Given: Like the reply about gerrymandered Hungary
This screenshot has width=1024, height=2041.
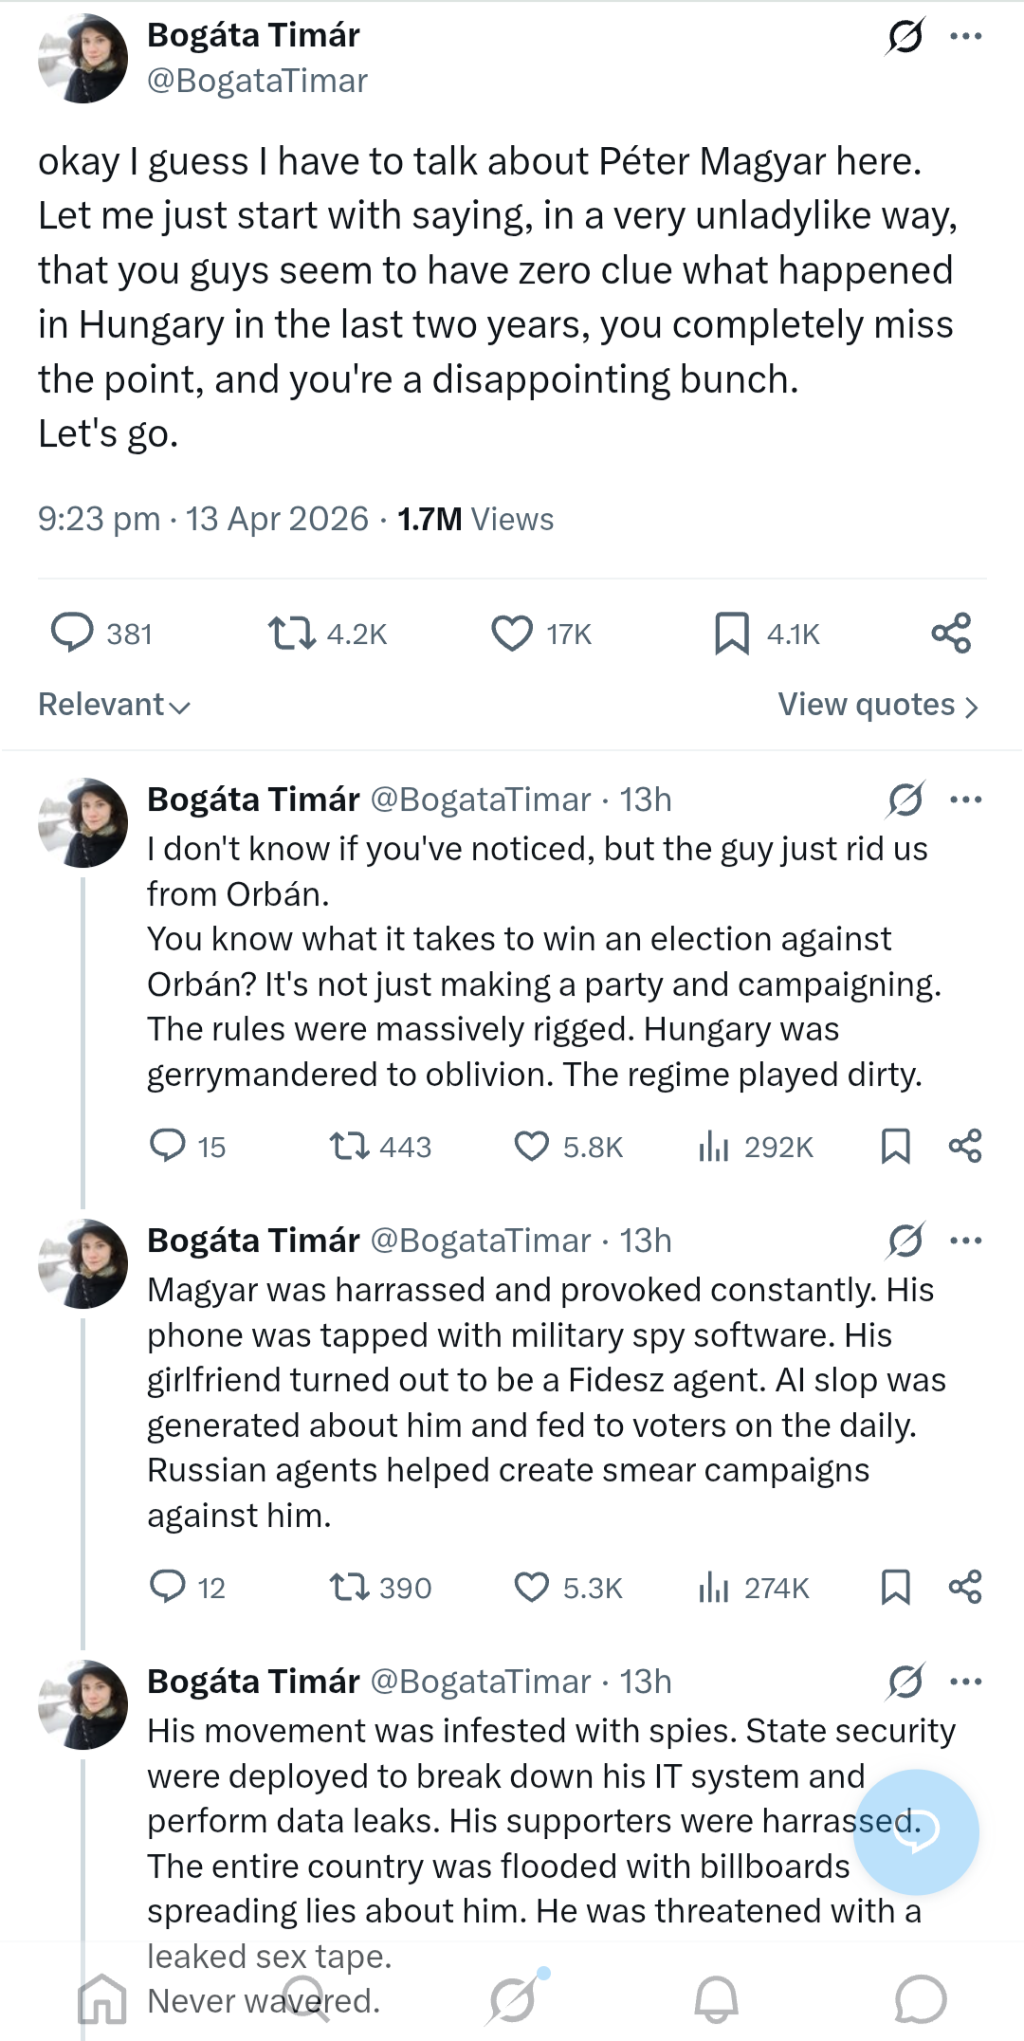Looking at the screenshot, I should [531, 1147].
